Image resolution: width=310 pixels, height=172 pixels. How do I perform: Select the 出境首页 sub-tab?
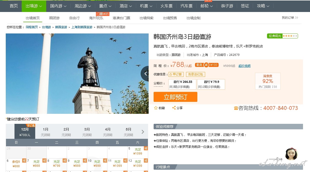point(33,18)
